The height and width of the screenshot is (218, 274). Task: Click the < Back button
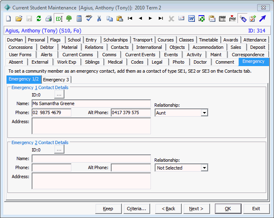(168, 209)
